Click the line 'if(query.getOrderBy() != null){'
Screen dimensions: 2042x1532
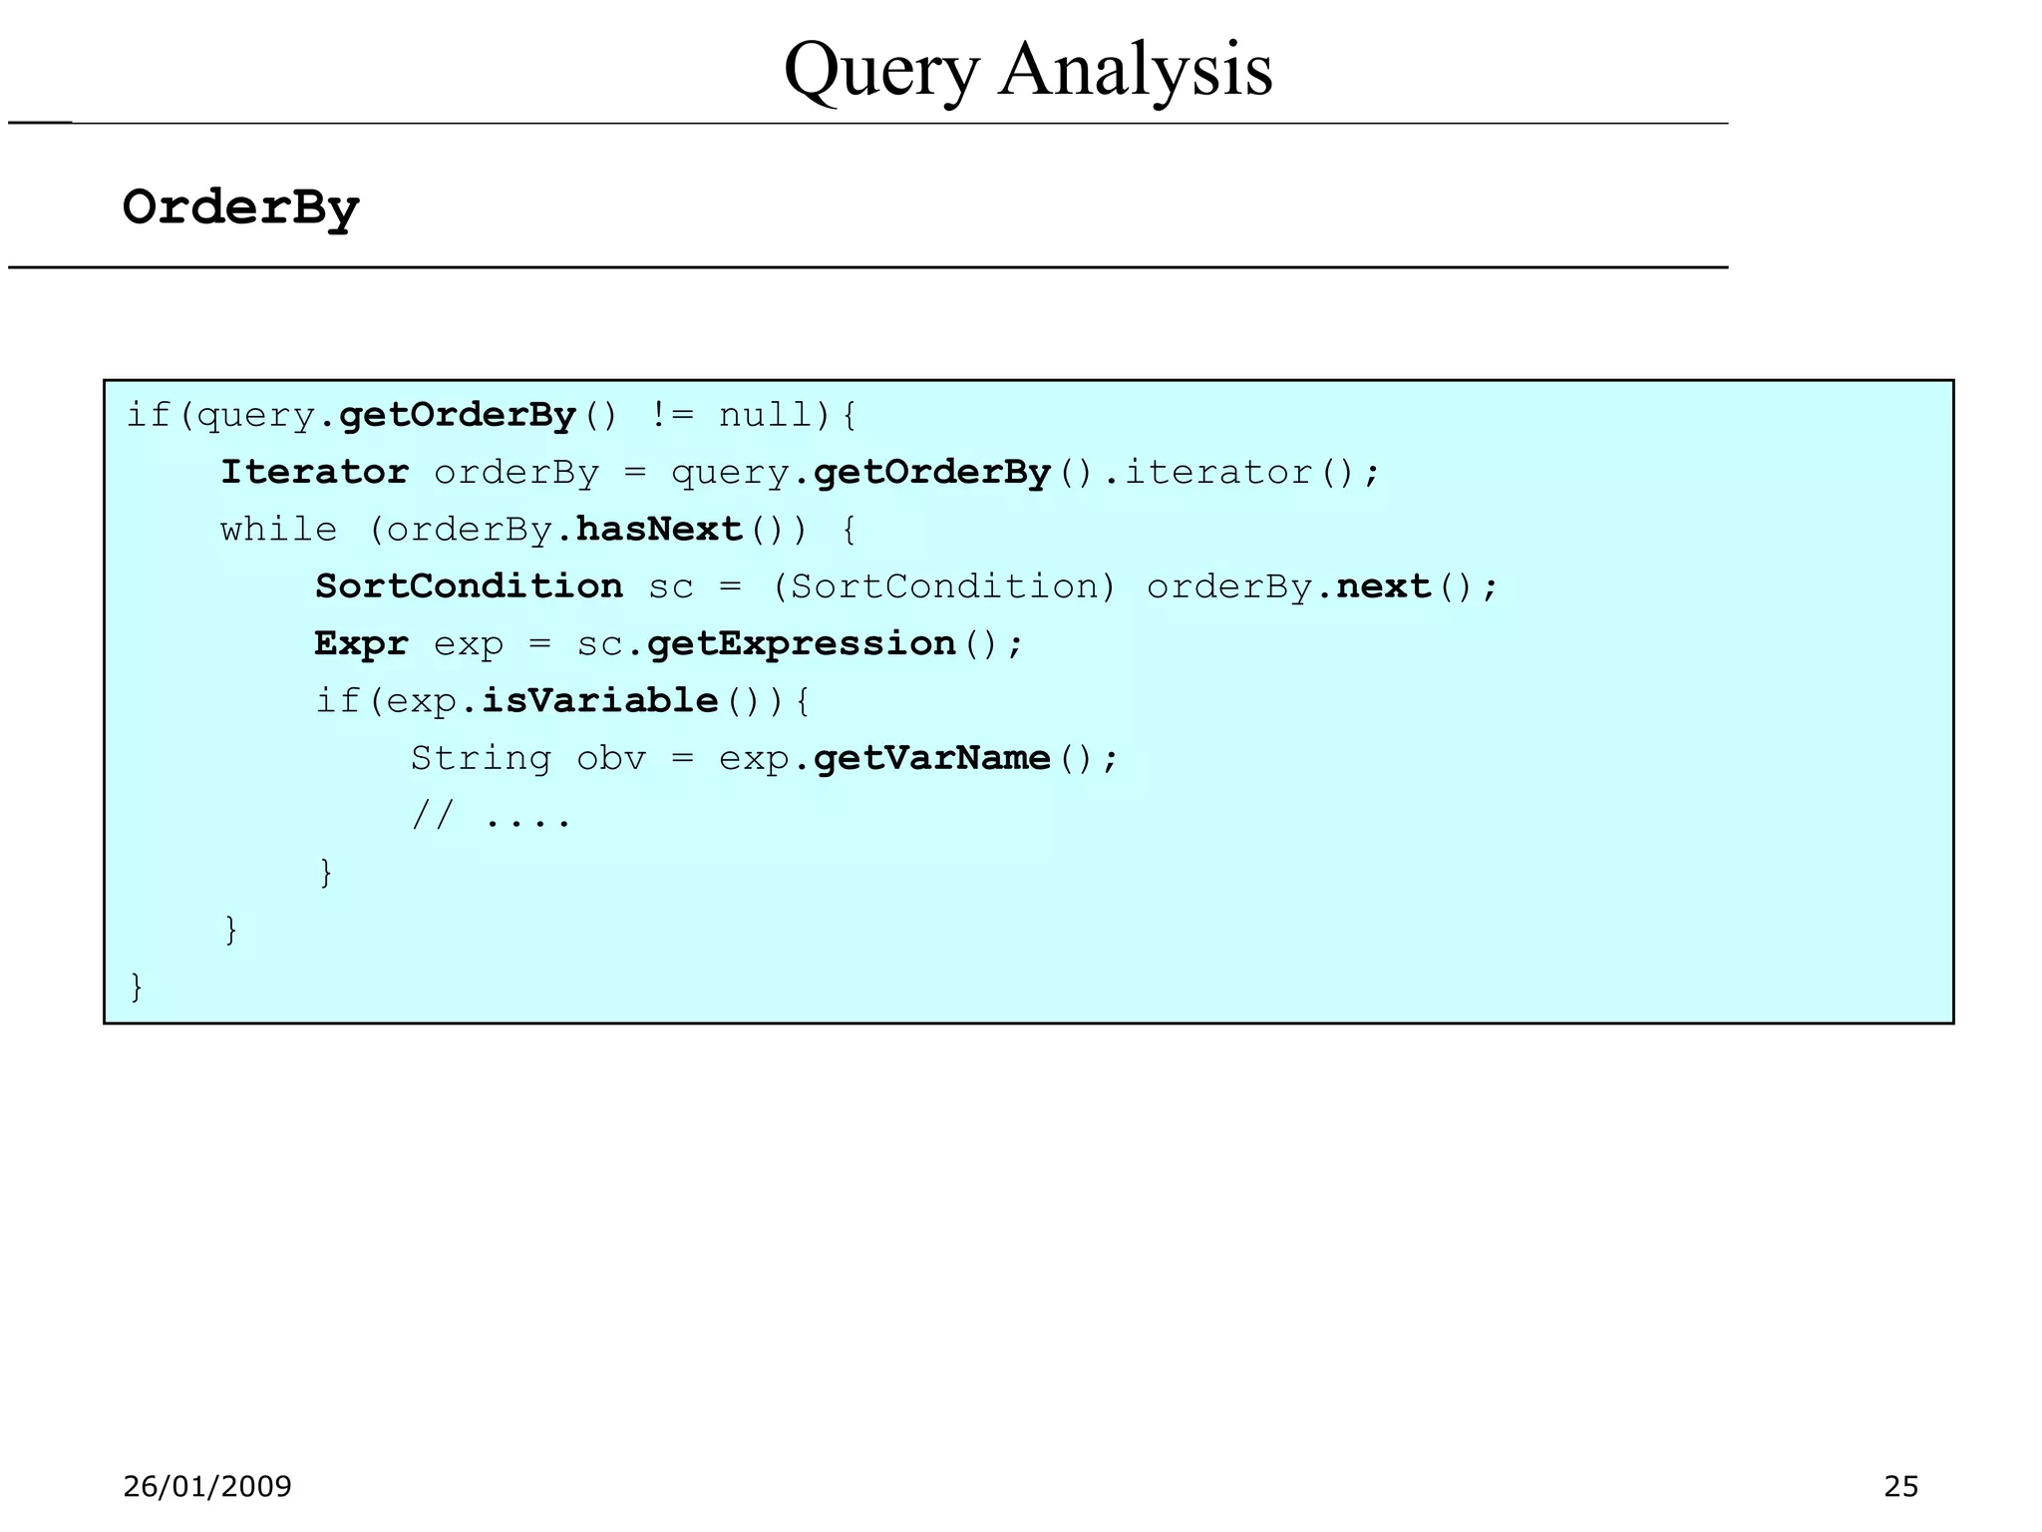pos(492,415)
